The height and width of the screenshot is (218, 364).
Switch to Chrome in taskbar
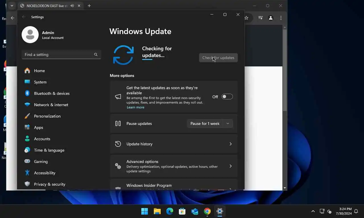click(x=207, y=211)
